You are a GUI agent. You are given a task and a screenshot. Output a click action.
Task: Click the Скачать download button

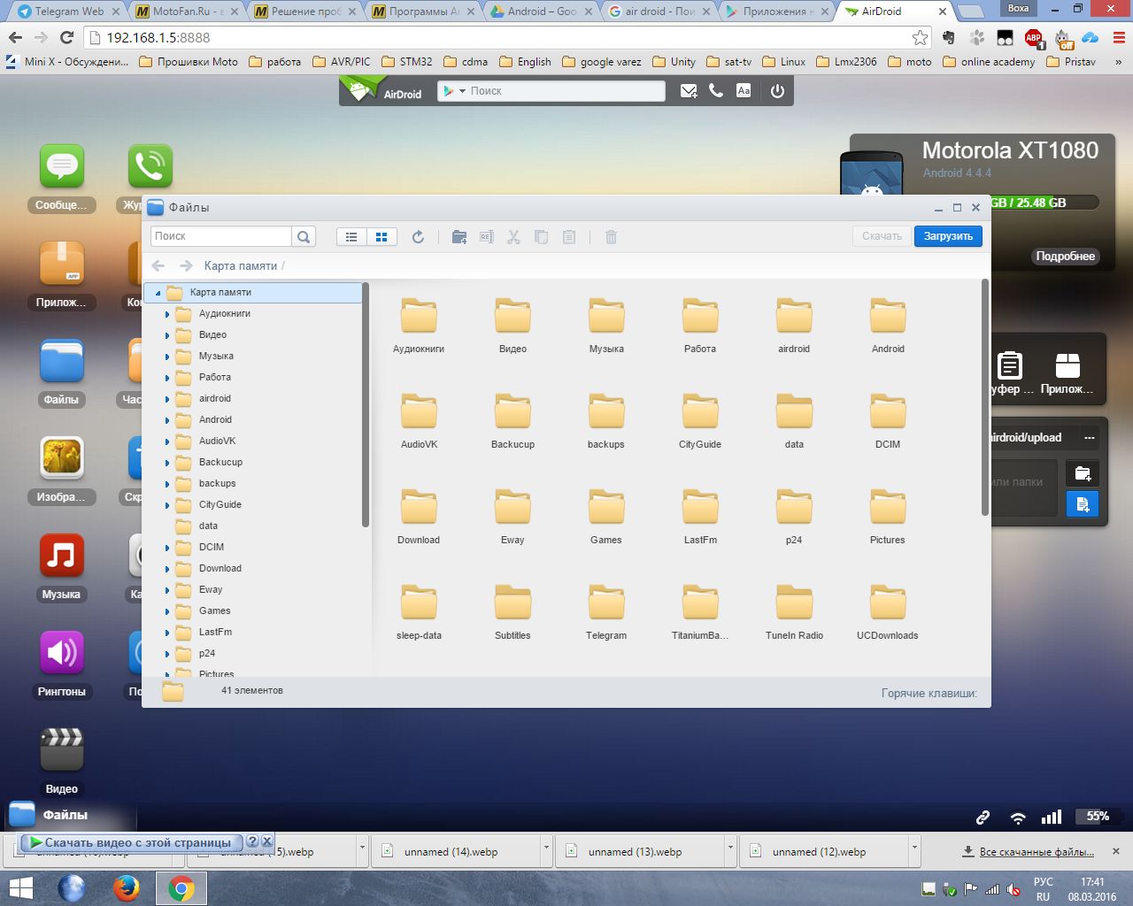pyautogui.click(x=882, y=236)
